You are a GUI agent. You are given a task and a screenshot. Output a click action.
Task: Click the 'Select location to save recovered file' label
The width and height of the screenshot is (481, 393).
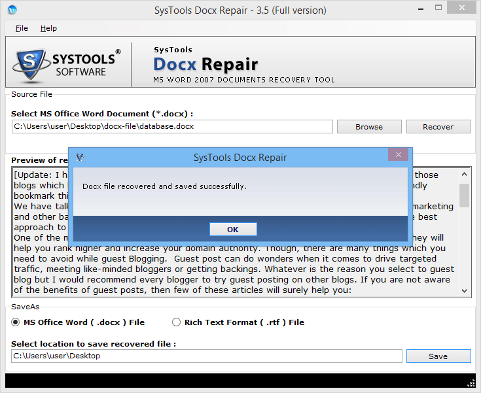tap(94, 344)
